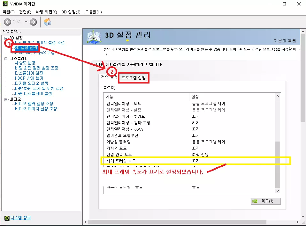Open the 시스템 정보 link
The height and width of the screenshot is (226, 306).
tap(21, 218)
